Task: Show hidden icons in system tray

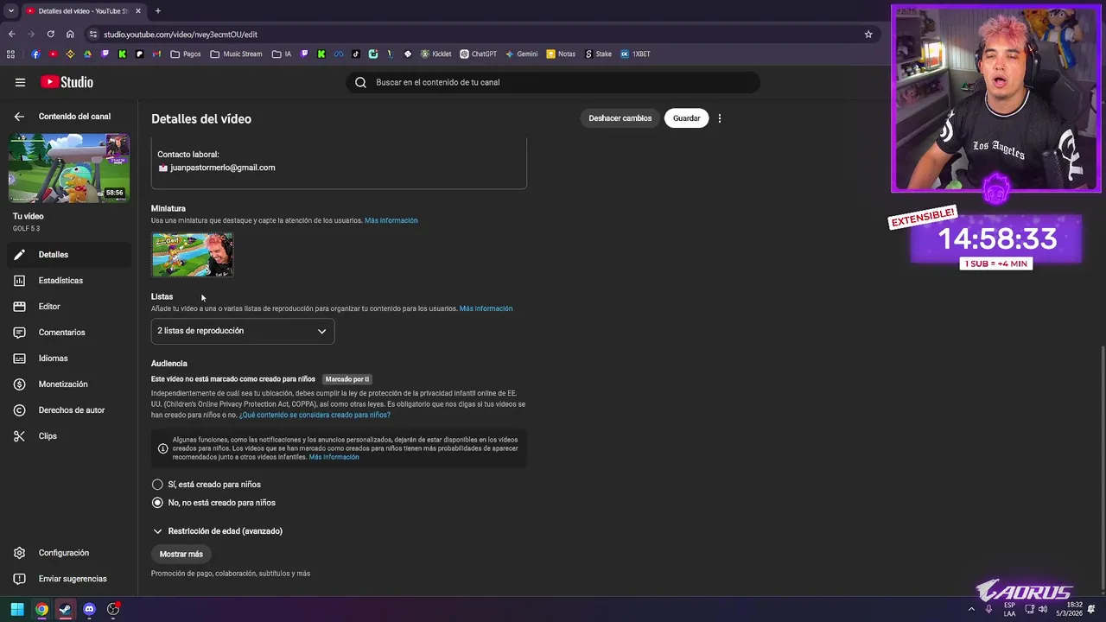Action: coord(971,609)
